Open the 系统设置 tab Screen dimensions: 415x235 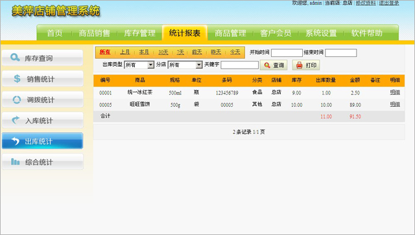point(321,33)
